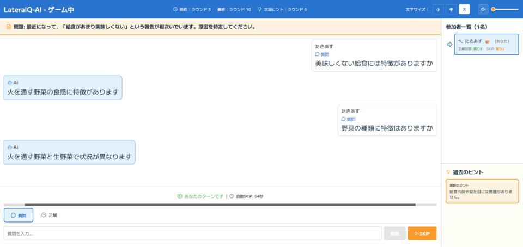Set font size to small (小)

(x=438, y=9)
